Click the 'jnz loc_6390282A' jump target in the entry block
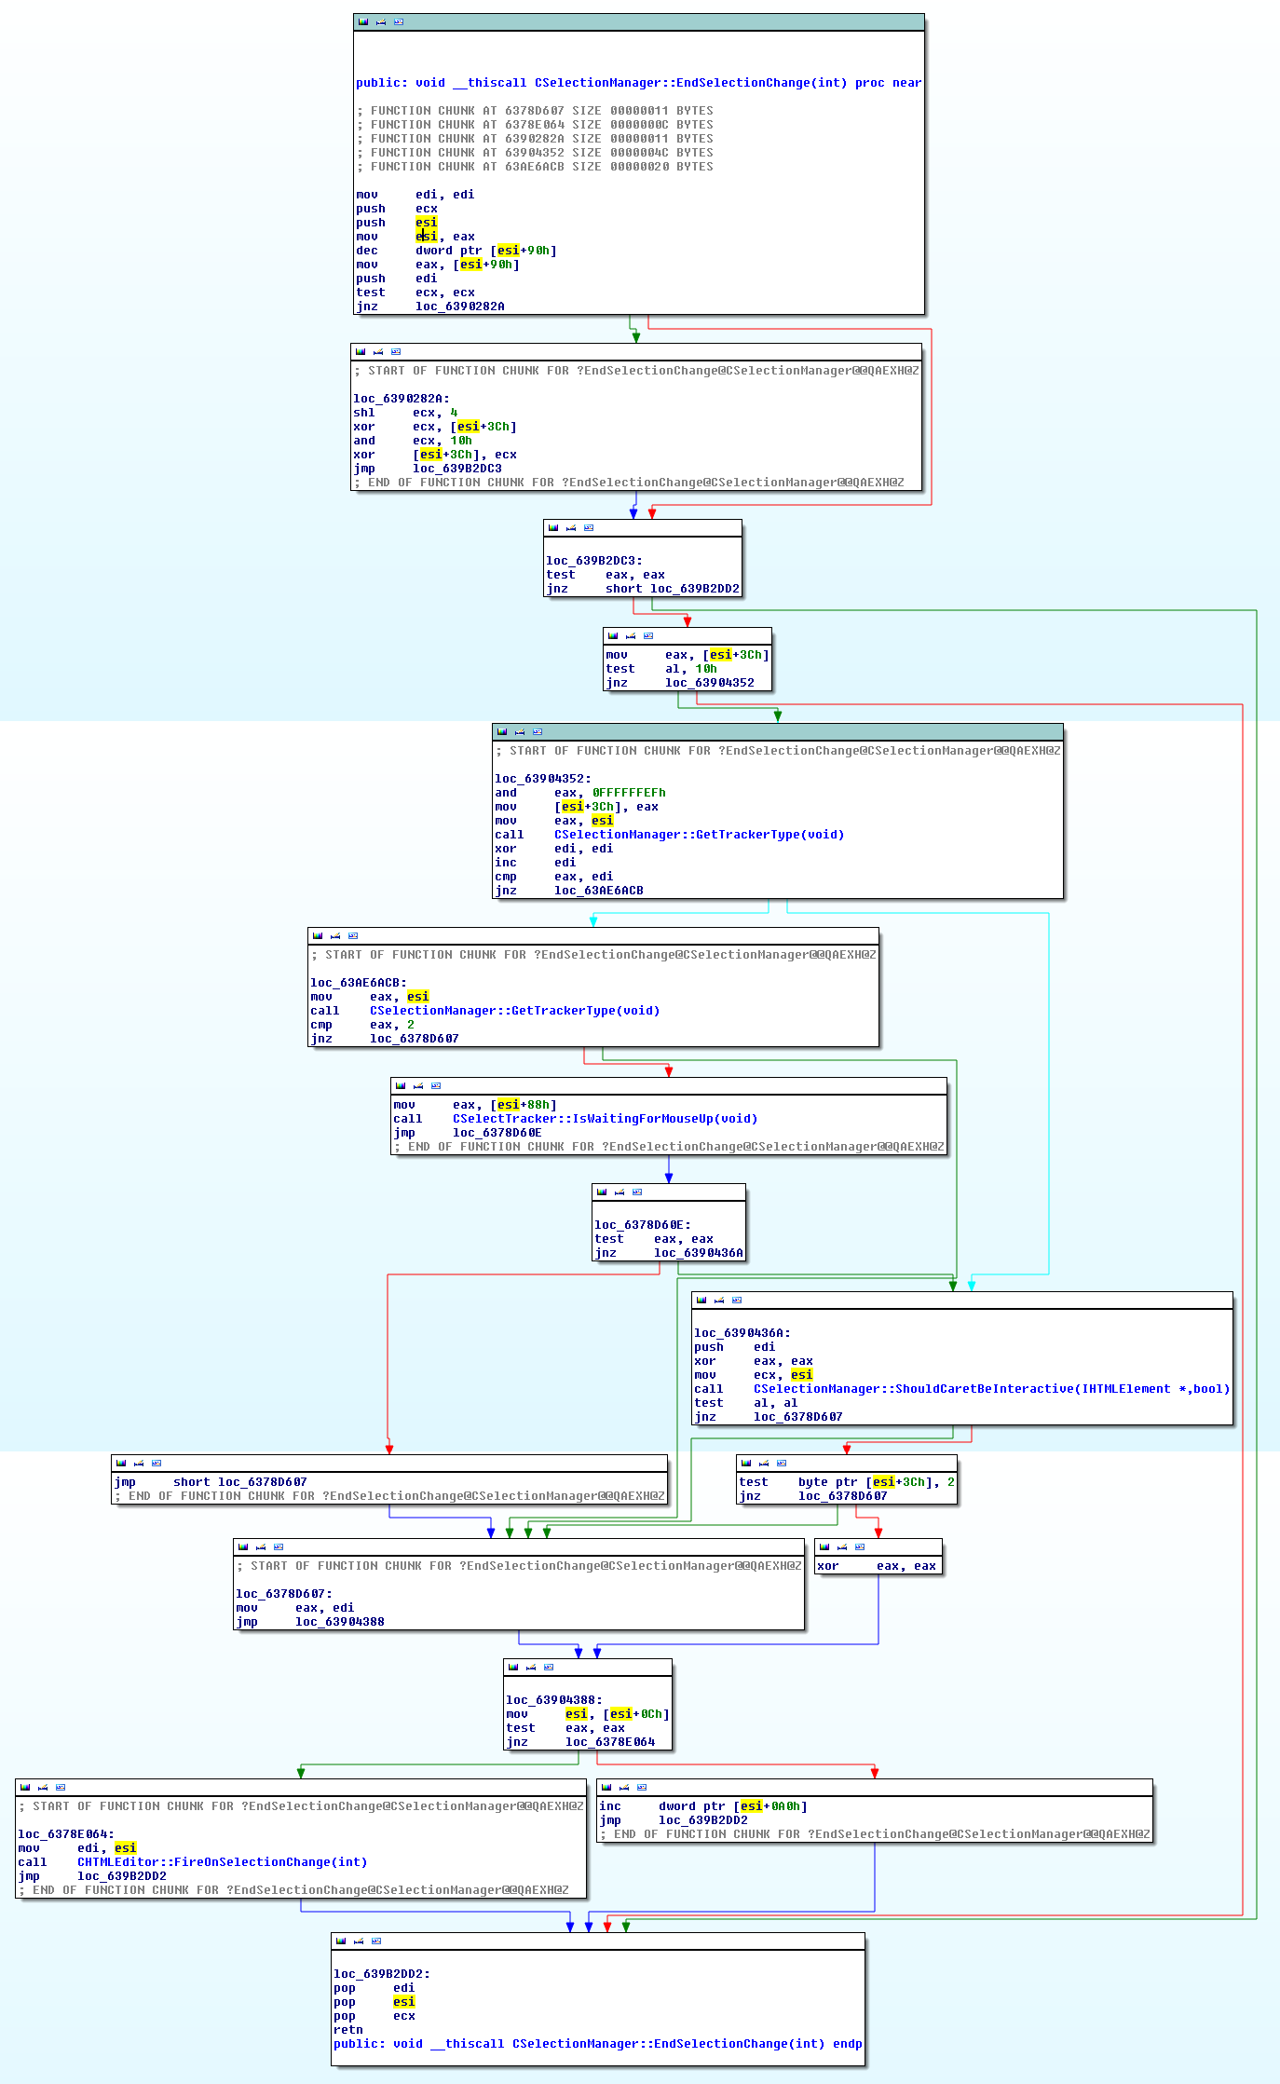 pos(459,306)
